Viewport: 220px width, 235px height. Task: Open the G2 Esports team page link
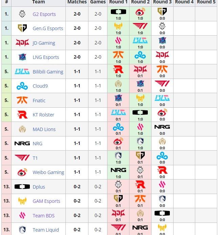pos(44,14)
